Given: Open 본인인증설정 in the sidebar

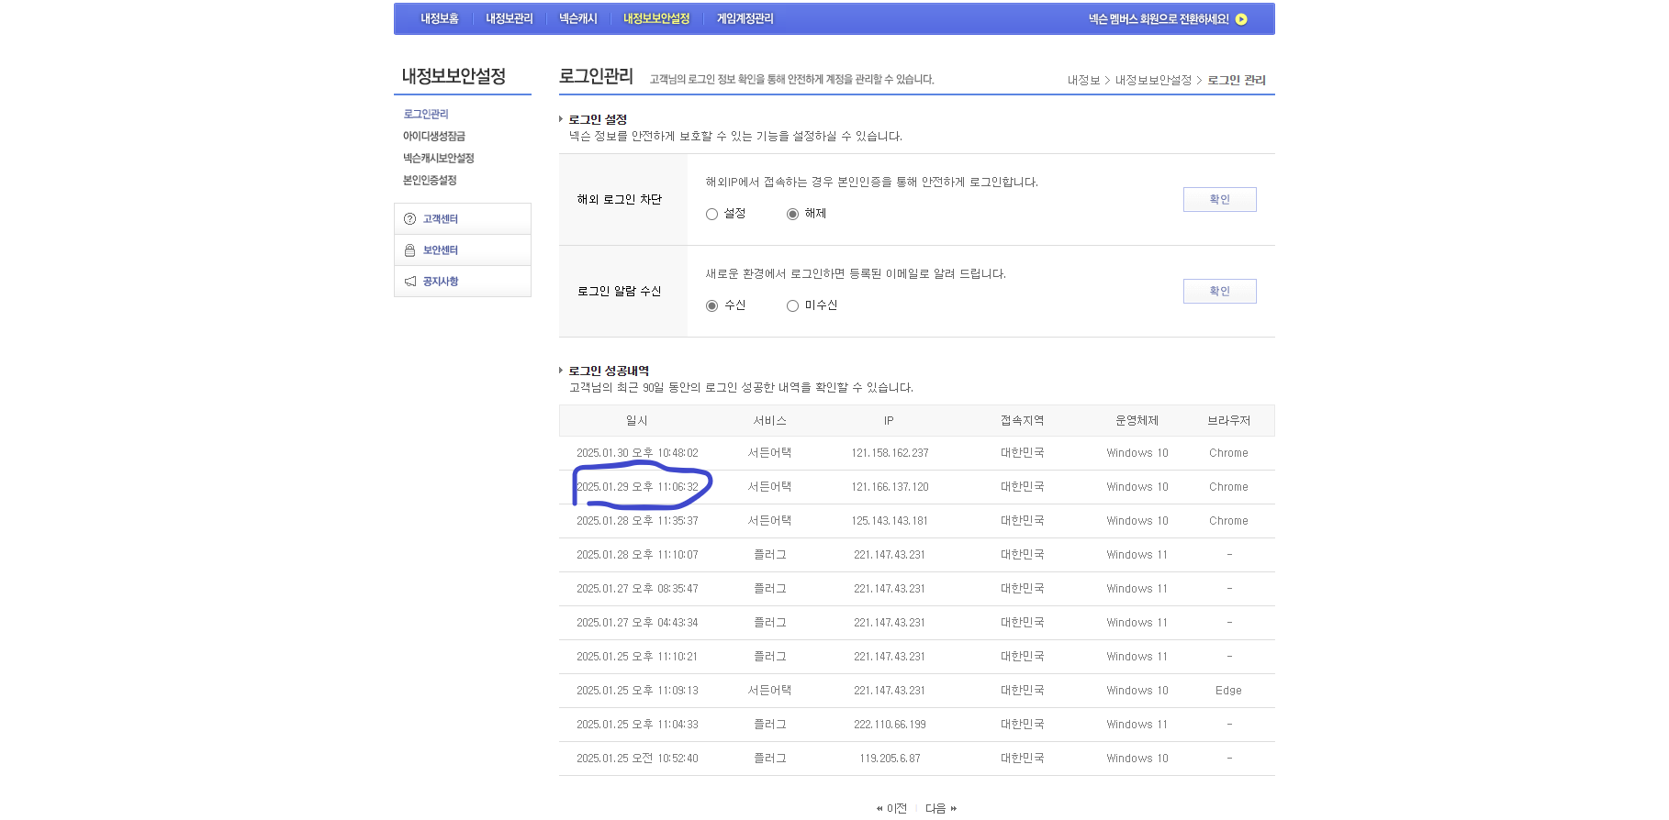Looking at the screenshot, I should click(429, 181).
